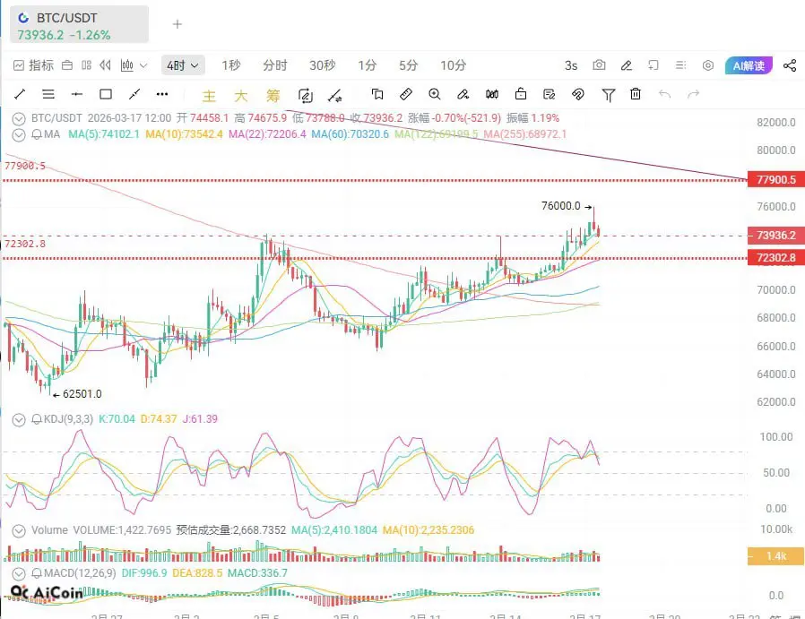Open the multi-chart split view icon
Screen dimensions: 805x619
(x=86, y=65)
